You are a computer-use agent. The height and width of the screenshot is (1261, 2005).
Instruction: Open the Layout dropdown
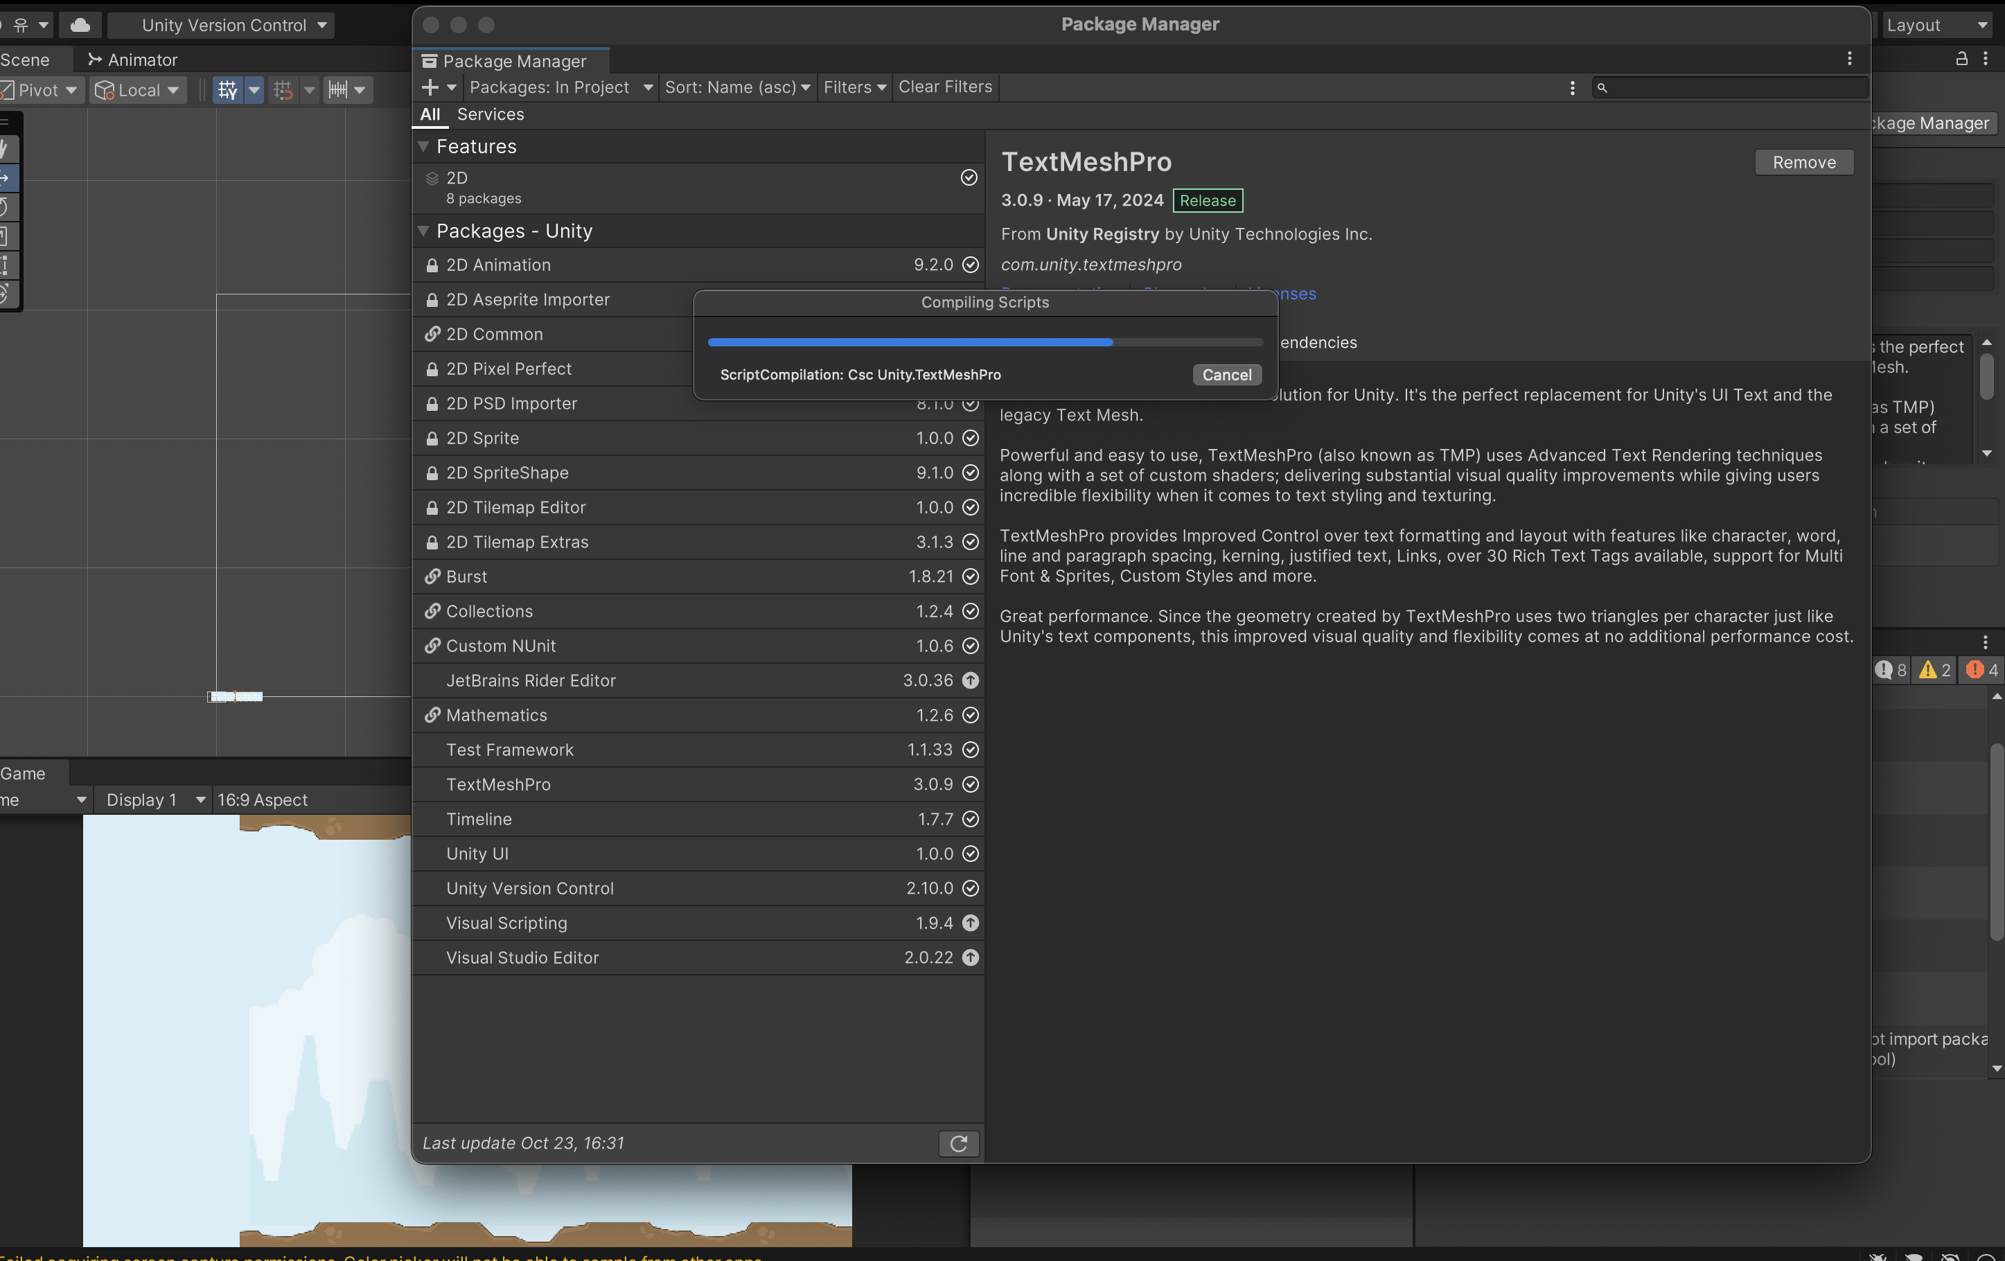pyautogui.click(x=1936, y=25)
